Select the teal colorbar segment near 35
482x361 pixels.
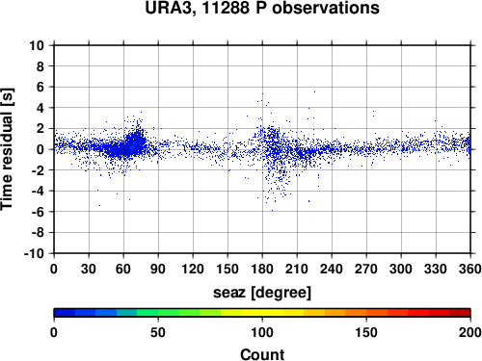[x=126, y=313]
